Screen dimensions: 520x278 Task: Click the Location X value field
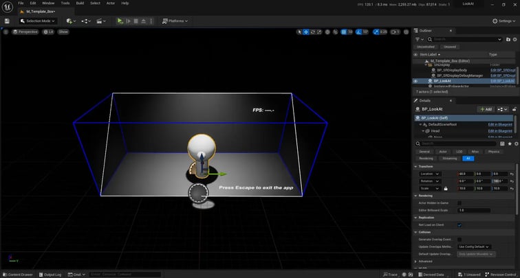(464, 174)
